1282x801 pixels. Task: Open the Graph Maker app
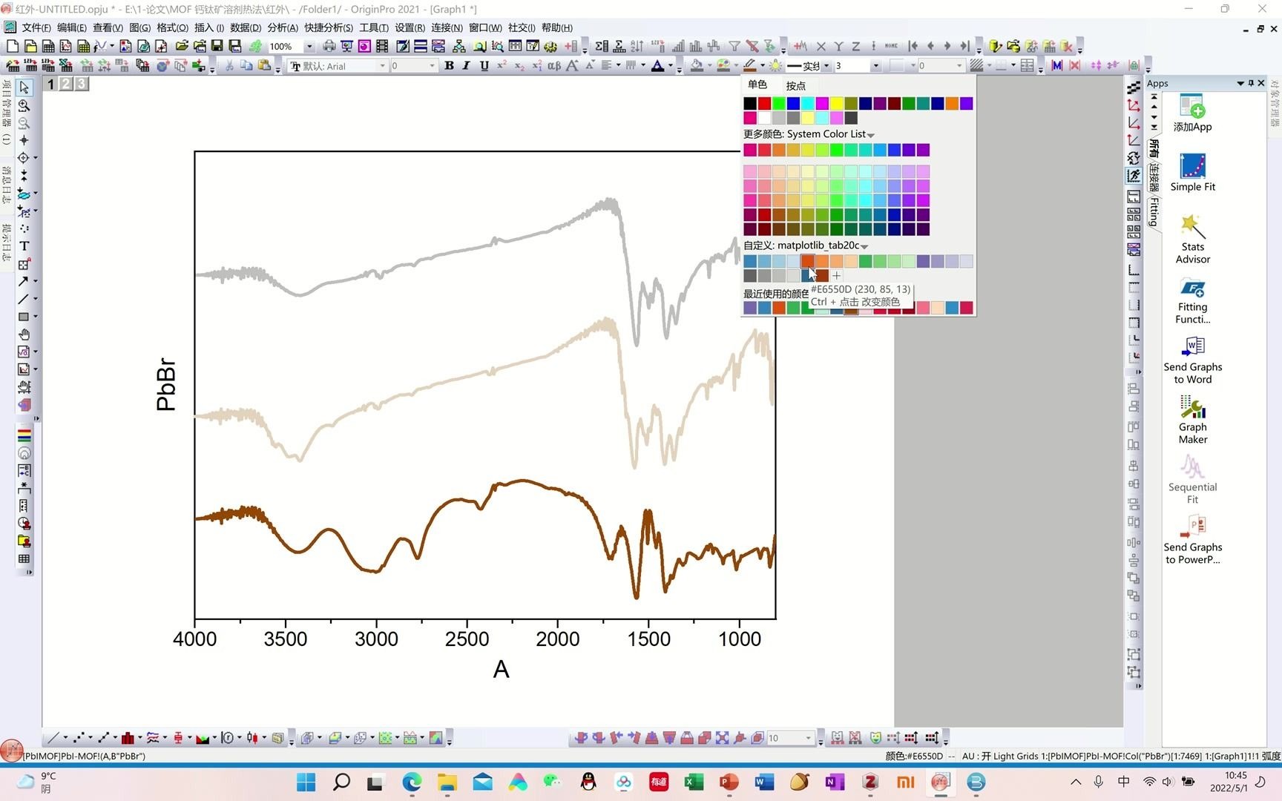[x=1192, y=420]
